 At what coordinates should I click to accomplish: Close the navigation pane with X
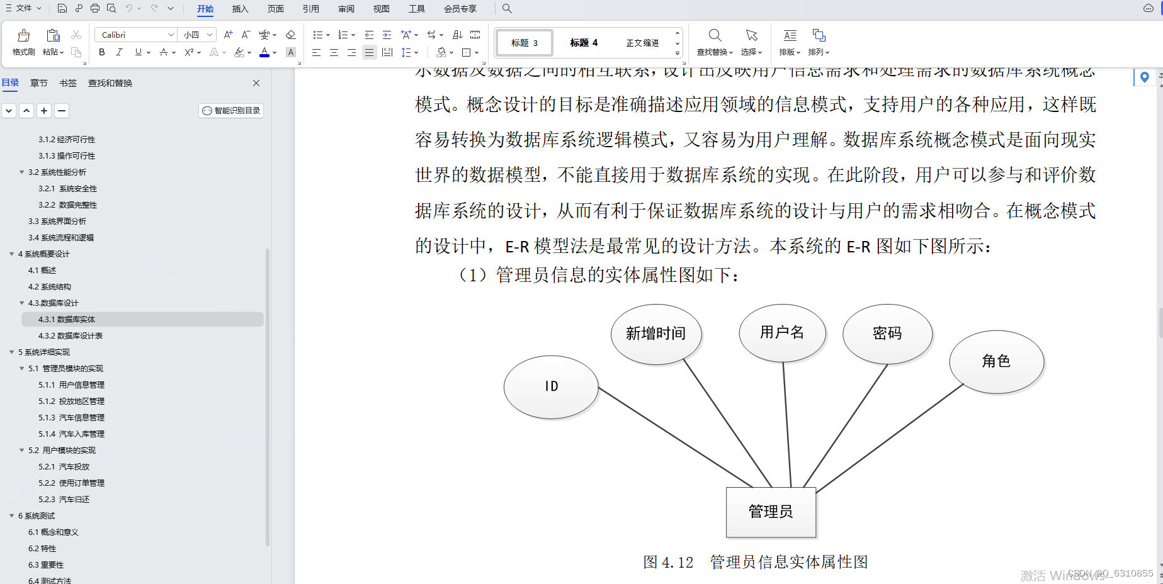coord(256,83)
